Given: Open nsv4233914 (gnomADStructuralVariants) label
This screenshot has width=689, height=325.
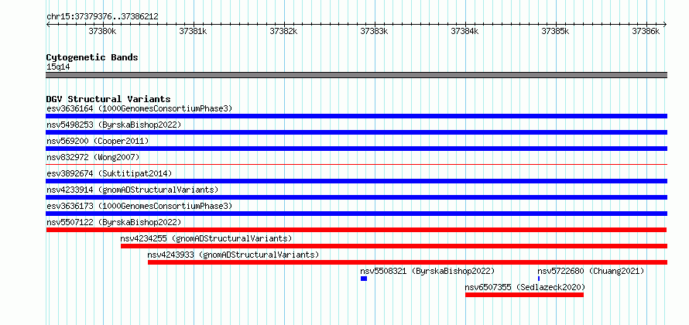Looking at the screenshot, I should [132, 190].
